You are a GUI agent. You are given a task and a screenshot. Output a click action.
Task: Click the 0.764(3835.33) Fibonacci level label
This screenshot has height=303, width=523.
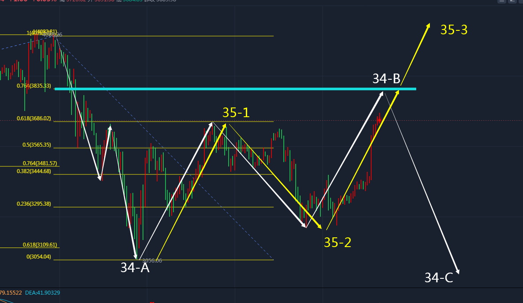pos(34,86)
